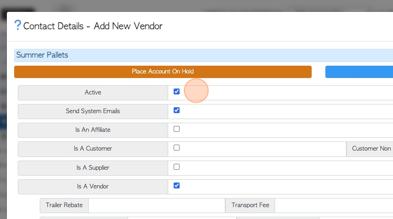The height and width of the screenshot is (219, 393).
Task: Click the blue button beside Place Account On Hold
Action: tap(359, 72)
